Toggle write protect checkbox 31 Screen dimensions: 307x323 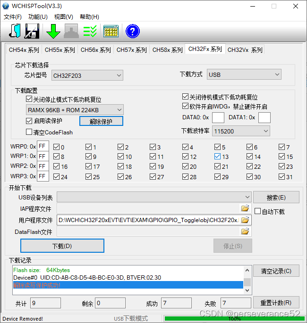pos(281,176)
